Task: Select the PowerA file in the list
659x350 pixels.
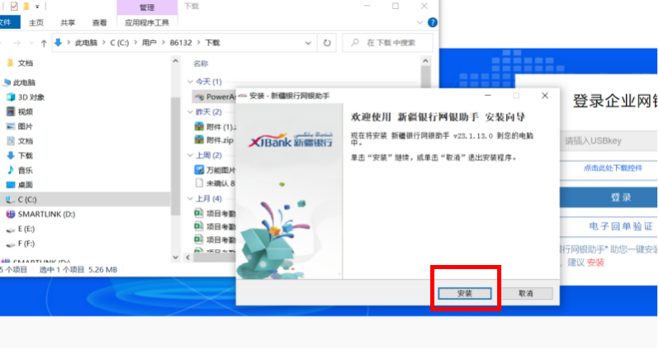Action: 215,97
